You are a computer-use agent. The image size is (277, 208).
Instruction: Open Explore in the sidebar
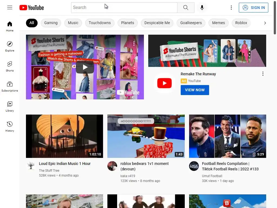tap(10, 47)
